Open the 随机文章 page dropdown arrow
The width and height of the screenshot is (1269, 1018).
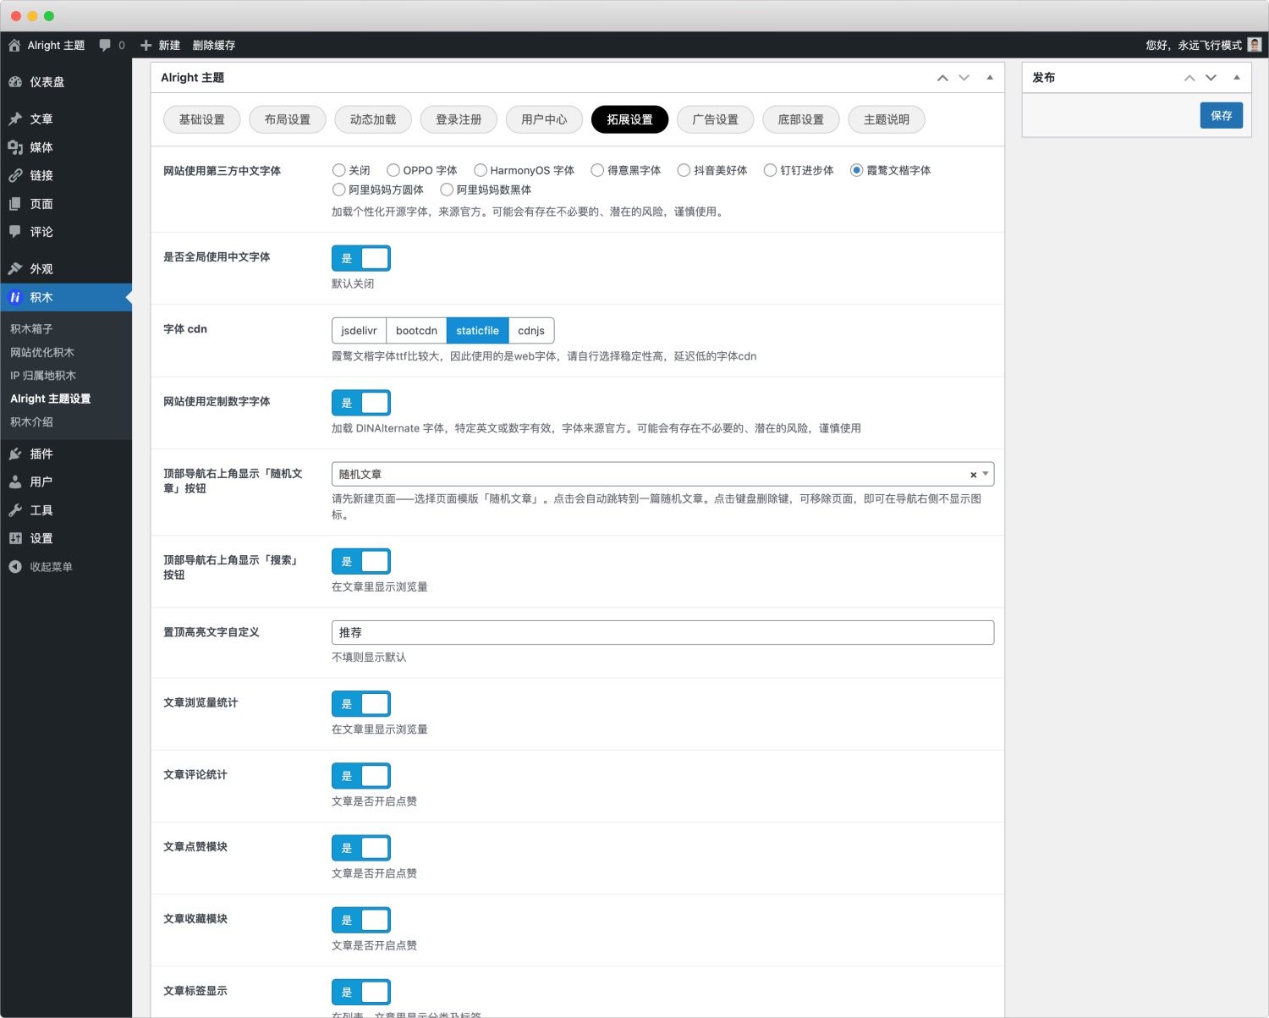click(986, 474)
